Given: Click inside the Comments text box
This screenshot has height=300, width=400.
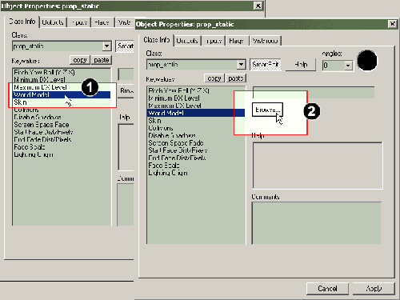Looking at the screenshot, I should 316,223.
